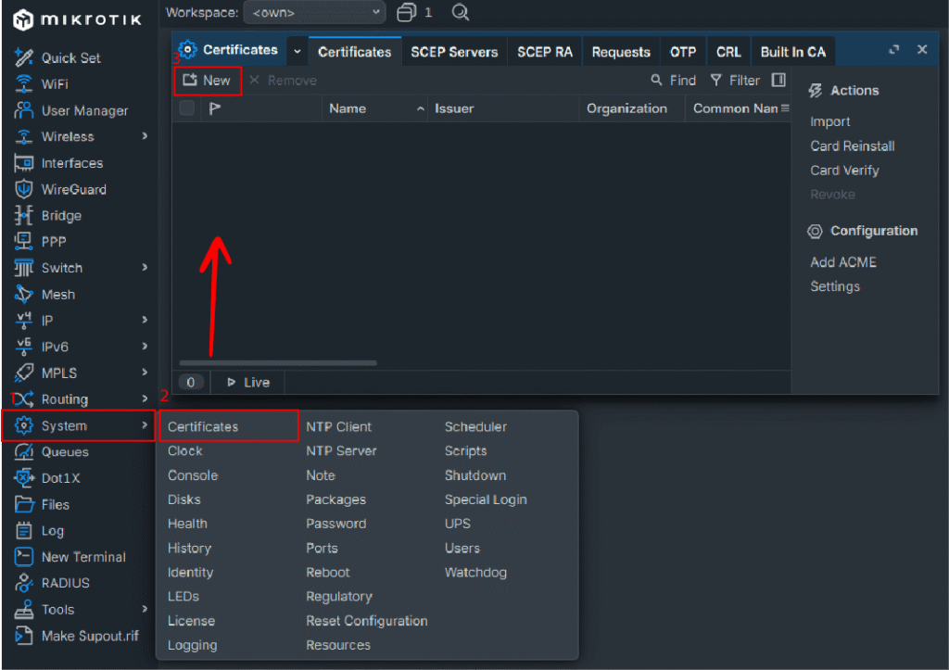Open the Certificates window title dropdown arrow
Image resolution: width=949 pixels, height=670 pixels.
297,52
